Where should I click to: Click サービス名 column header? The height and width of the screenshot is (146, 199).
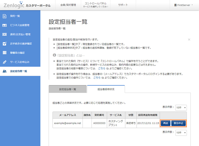tap(116, 115)
